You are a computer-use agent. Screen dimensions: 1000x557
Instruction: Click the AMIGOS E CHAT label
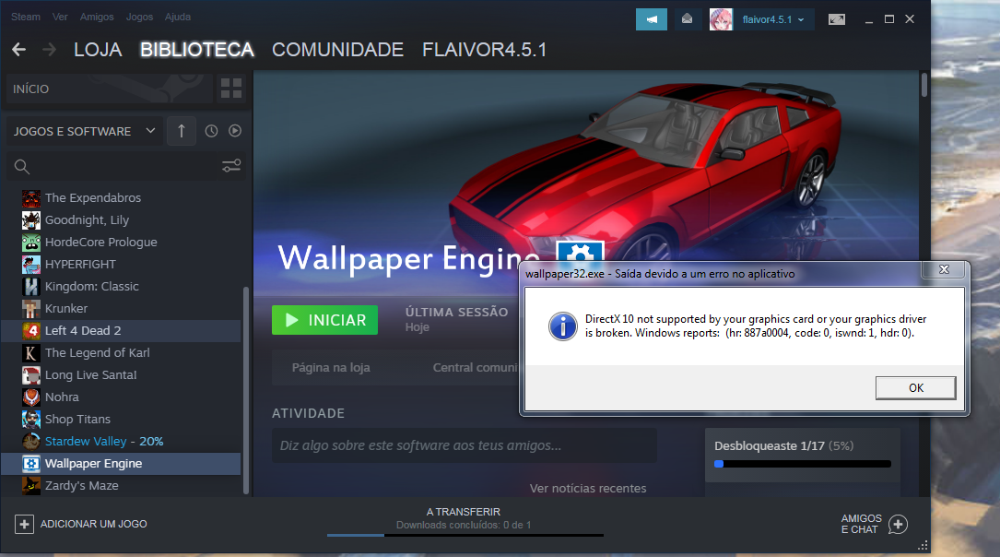tap(861, 524)
